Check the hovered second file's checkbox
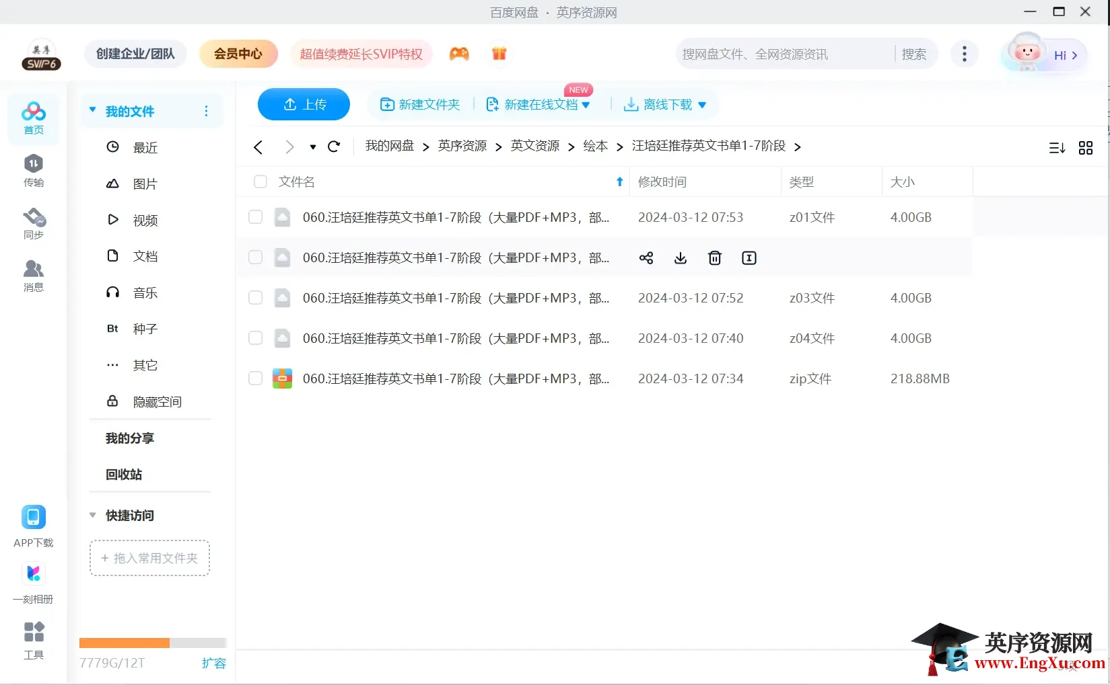 [x=255, y=257]
